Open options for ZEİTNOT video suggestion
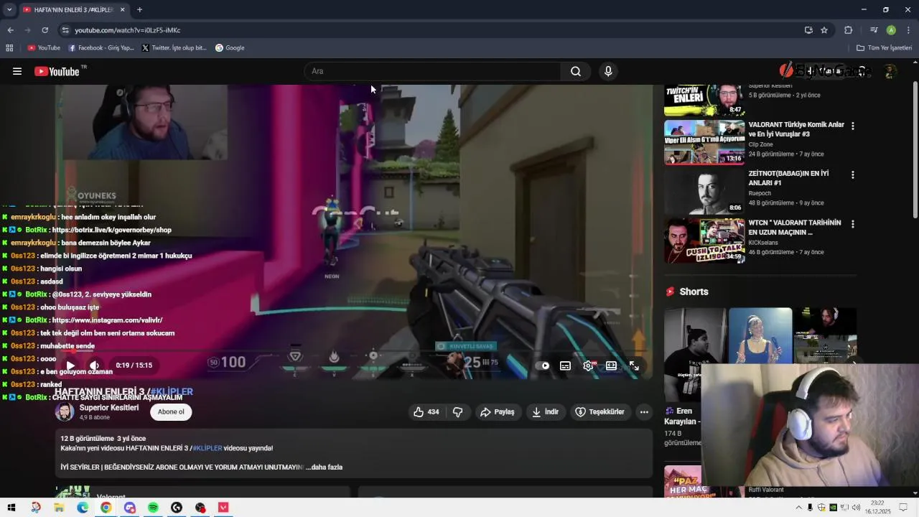The height and width of the screenshot is (517, 919). [853, 174]
